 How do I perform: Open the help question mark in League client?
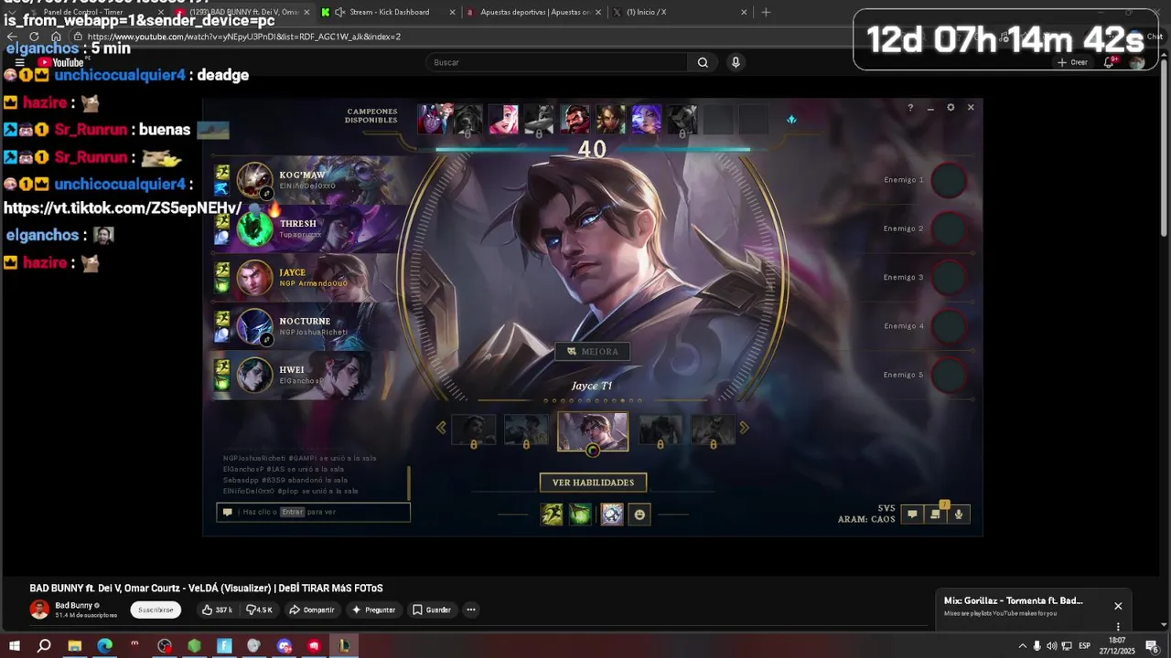click(910, 108)
